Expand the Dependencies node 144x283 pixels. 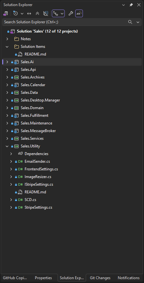(x=11, y=154)
